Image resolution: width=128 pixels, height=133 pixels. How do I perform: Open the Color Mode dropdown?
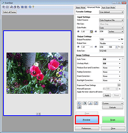click(x=111, y=28)
